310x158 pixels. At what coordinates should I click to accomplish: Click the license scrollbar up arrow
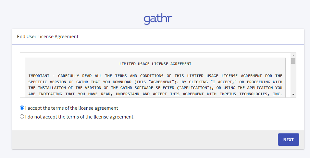293,56
